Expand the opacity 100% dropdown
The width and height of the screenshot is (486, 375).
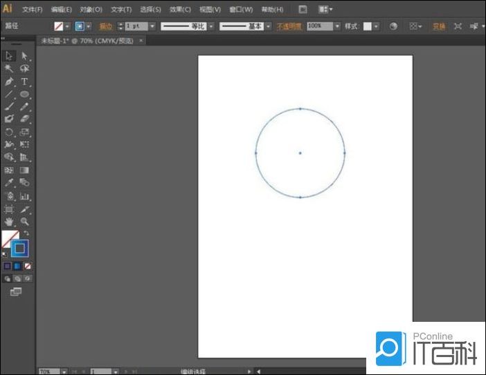point(337,26)
